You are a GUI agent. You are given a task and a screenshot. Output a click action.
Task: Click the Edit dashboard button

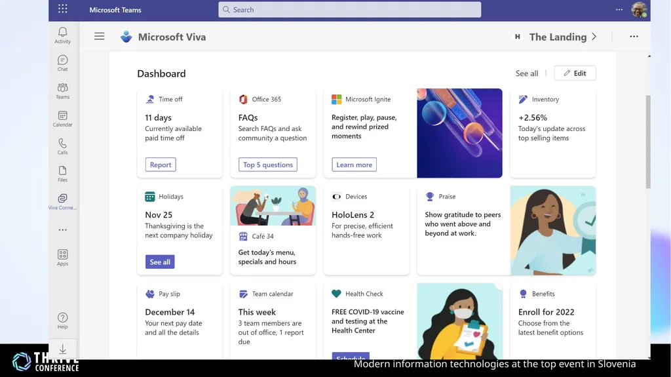tap(575, 73)
